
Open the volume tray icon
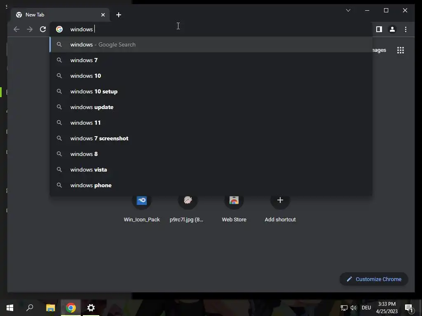coord(353,308)
